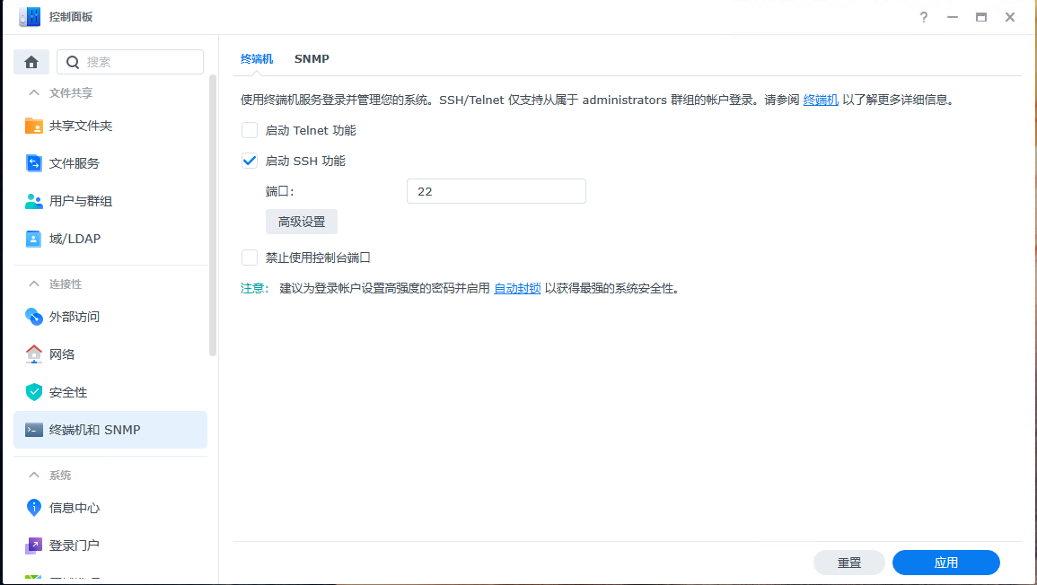The image size is (1037, 585).
Task: Click the SSH 端口 input field
Action: point(496,191)
